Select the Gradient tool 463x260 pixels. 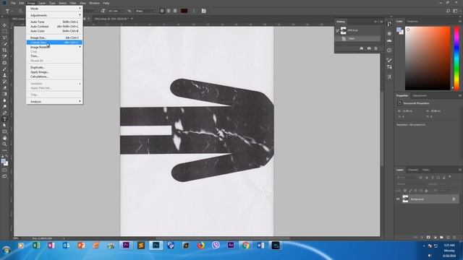4,94
